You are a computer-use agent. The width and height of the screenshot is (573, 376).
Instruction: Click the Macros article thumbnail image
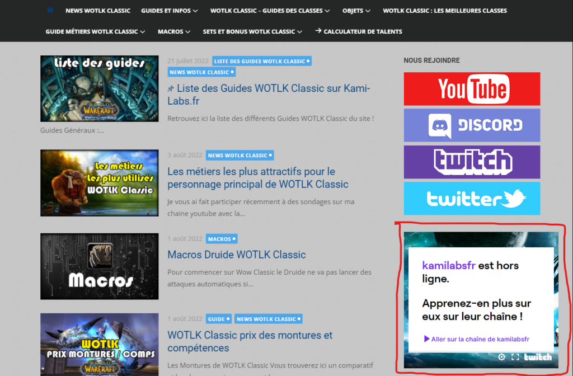(99, 266)
